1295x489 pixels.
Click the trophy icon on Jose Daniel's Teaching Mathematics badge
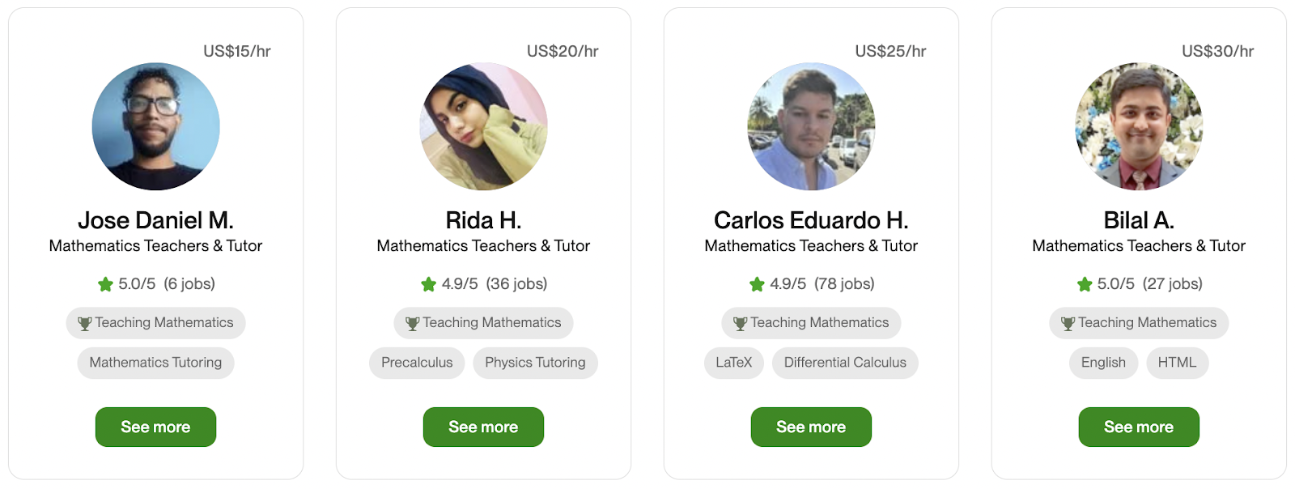click(83, 322)
